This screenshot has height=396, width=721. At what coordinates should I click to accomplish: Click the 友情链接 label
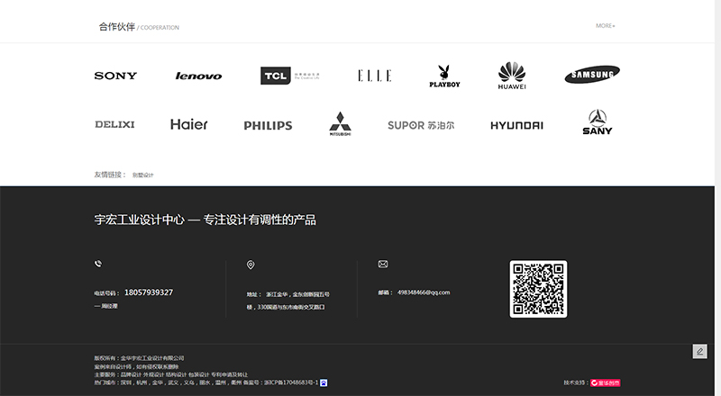[110, 175]
